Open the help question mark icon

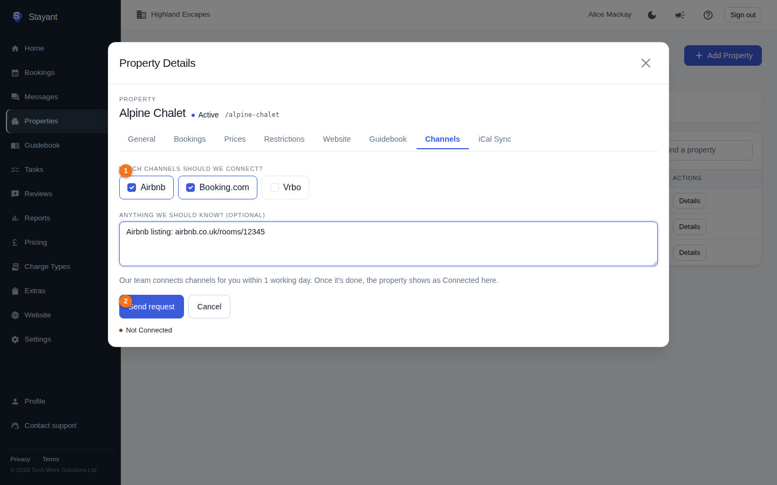(x=708, y=15)
